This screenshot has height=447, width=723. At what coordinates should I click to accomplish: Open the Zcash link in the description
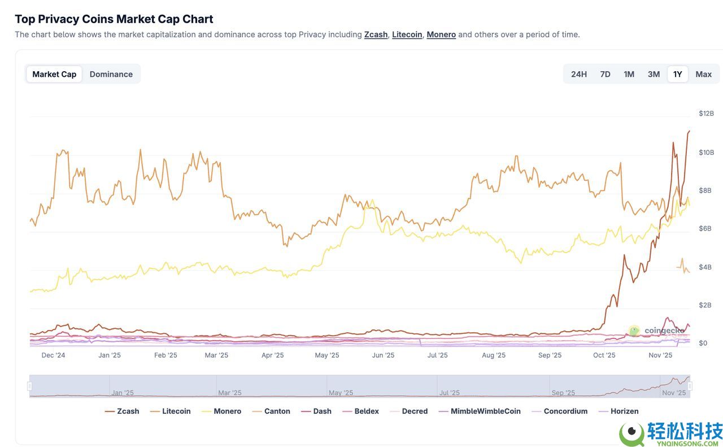375,33
